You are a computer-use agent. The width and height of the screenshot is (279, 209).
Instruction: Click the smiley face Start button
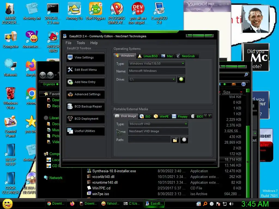7,204
